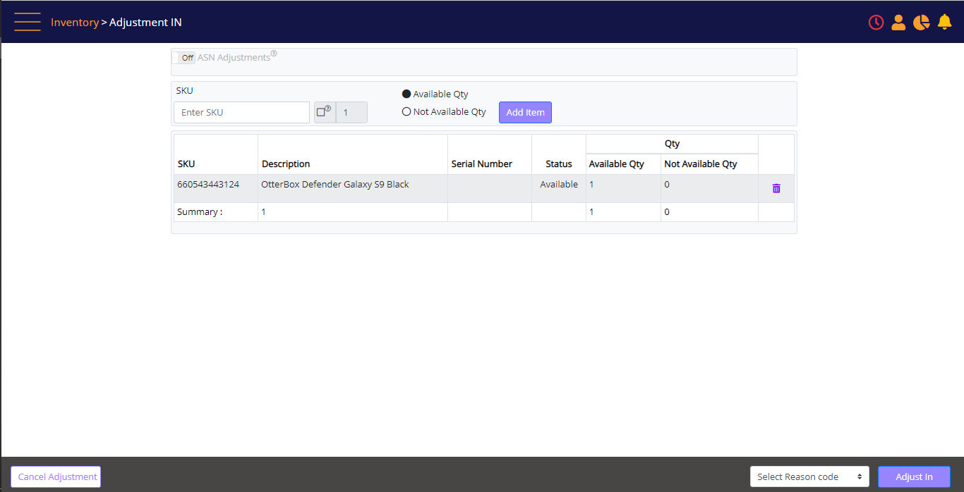Screen dimensions: 964x492
Task: Open the pie chart dashboard icon
Action: (921, 23)
